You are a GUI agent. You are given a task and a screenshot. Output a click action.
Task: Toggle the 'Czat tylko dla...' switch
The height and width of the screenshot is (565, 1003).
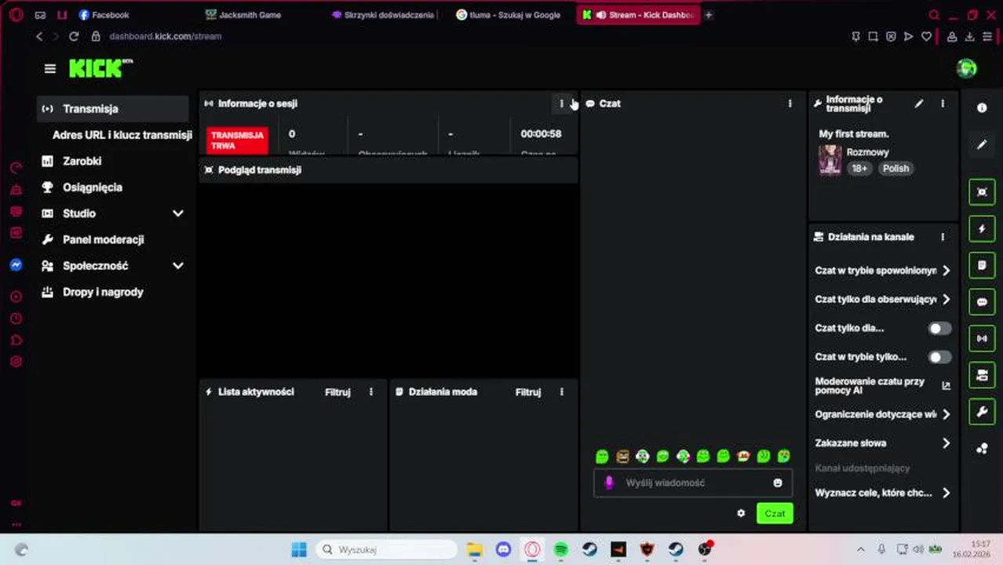pyautogui.click(x=939, y=329)
